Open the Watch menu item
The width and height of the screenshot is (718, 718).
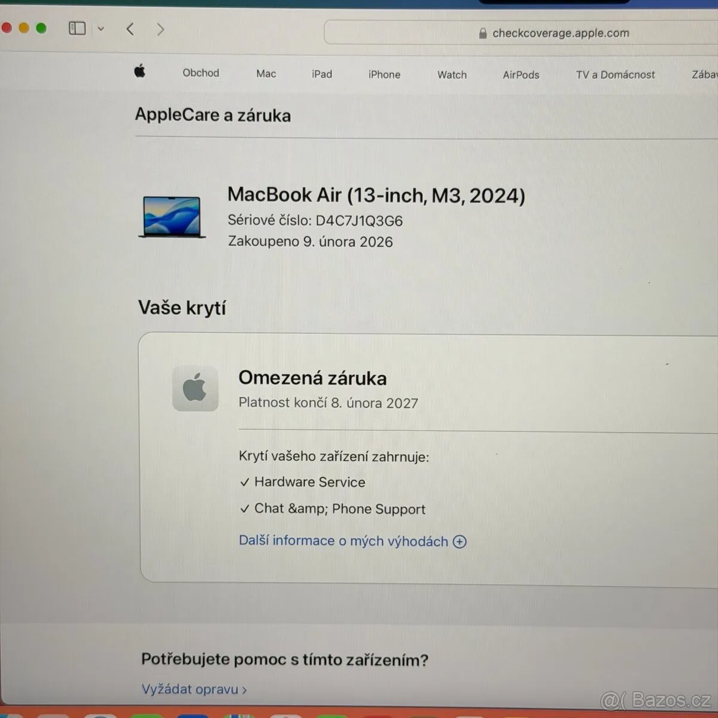(x=452, y=75)
